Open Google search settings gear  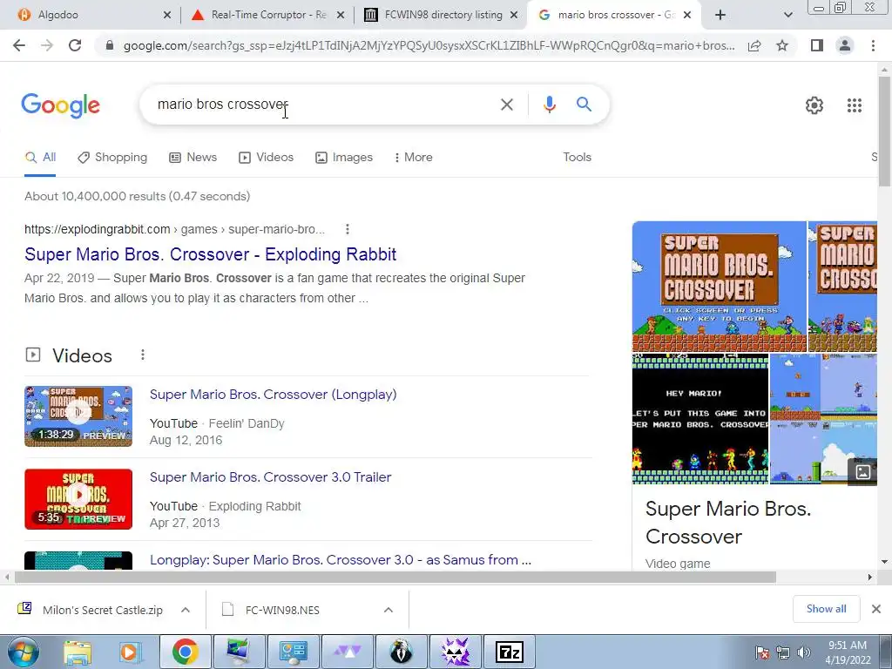[x=814, y=105]
